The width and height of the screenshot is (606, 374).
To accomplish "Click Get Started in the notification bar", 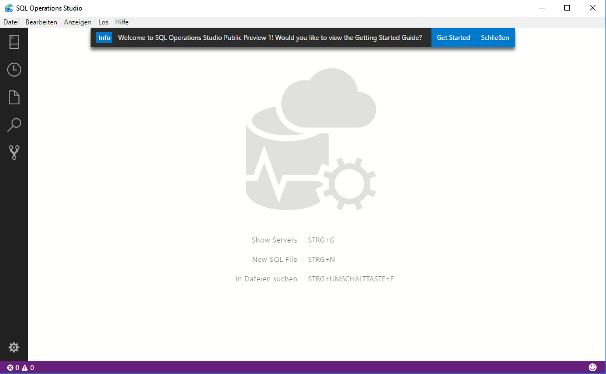I will coord(453,37).
